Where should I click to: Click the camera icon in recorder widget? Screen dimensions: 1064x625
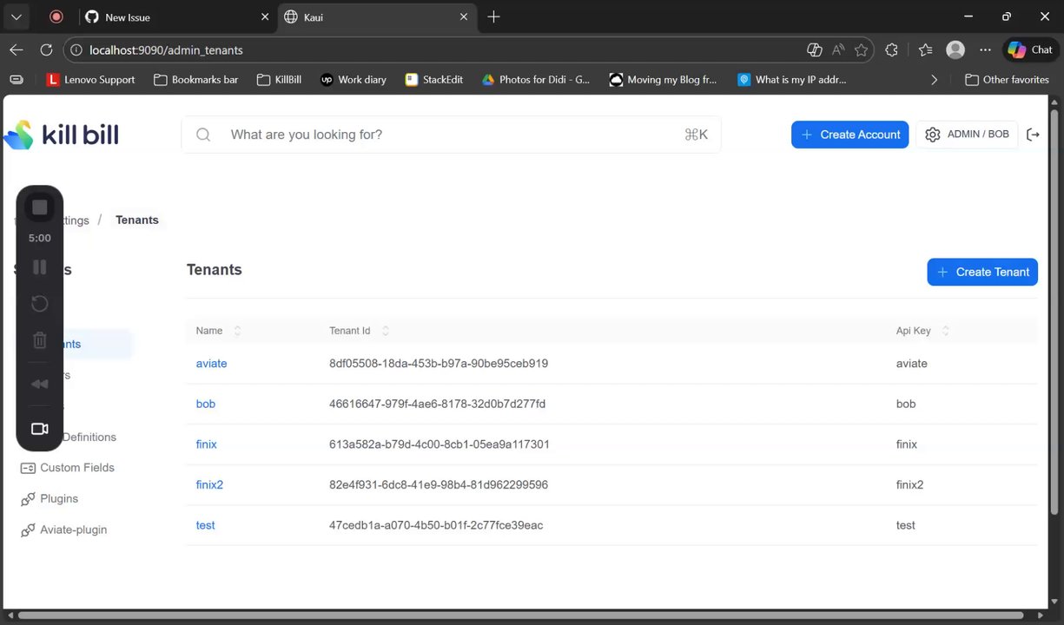(40, 429)
